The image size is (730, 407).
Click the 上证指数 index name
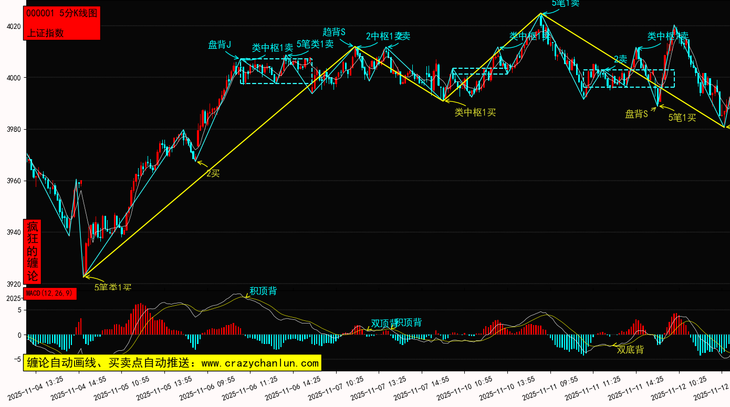pos(45,33)
